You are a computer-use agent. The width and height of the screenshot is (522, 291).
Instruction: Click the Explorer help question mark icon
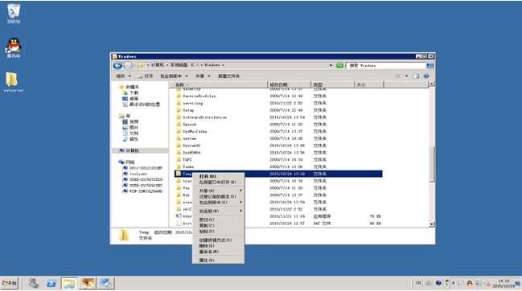click(x=426, y=76)
